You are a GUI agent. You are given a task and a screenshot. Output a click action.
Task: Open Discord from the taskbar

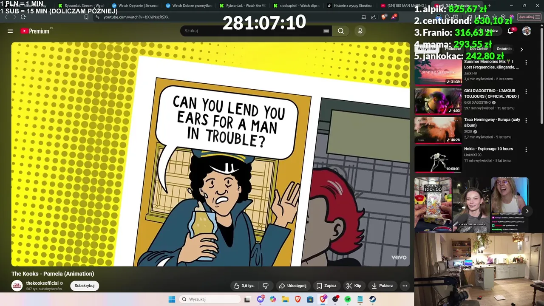pyautogui.click(x=260, y=299)
